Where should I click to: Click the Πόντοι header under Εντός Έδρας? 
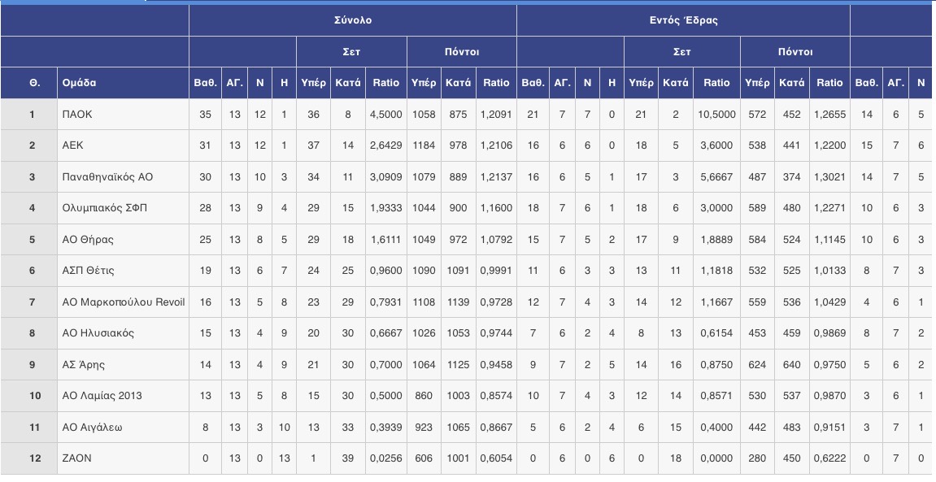pos(795,51)
